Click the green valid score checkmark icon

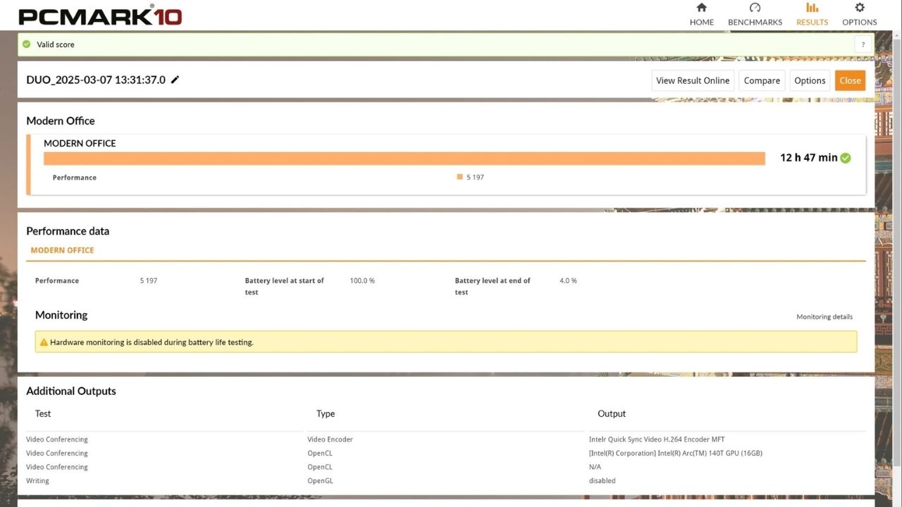pos(27,44)
